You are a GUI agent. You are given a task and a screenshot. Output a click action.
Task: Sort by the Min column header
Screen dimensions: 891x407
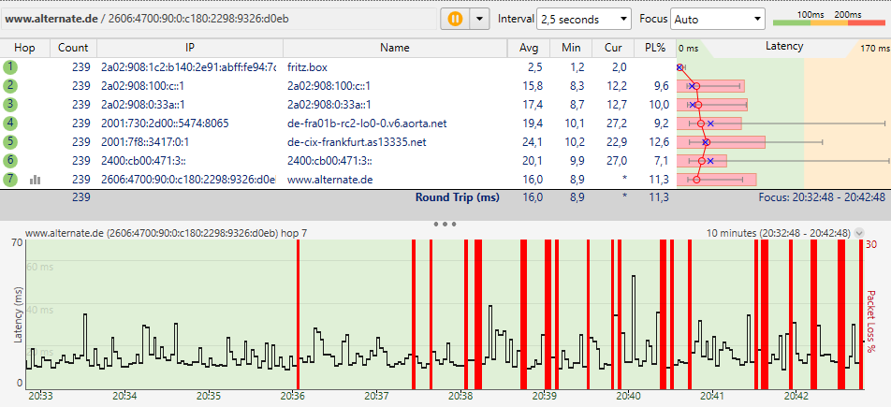pyautogui.click(x=571, y=48)
